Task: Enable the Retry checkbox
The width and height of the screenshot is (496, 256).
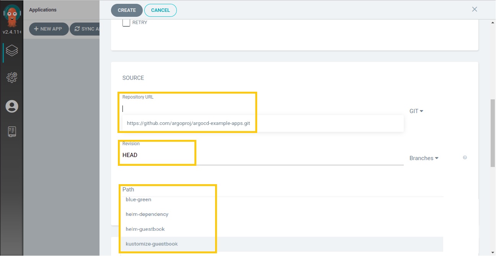Action: point(126,23)
